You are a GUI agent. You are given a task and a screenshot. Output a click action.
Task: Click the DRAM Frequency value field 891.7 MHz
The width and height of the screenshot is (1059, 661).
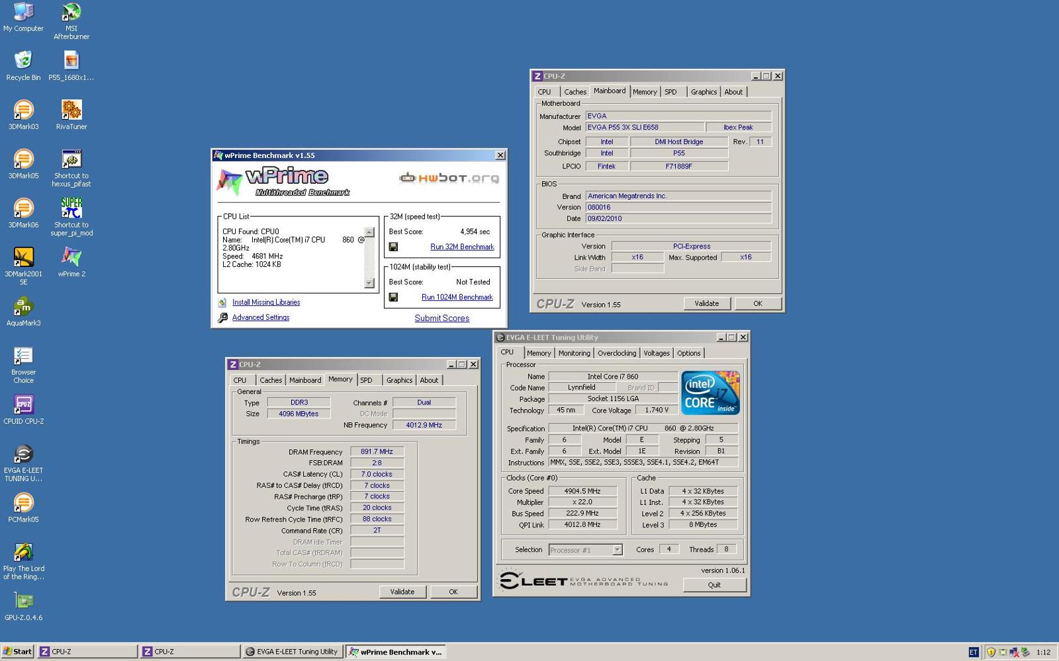pyautogui.click(x=377, y=452)
